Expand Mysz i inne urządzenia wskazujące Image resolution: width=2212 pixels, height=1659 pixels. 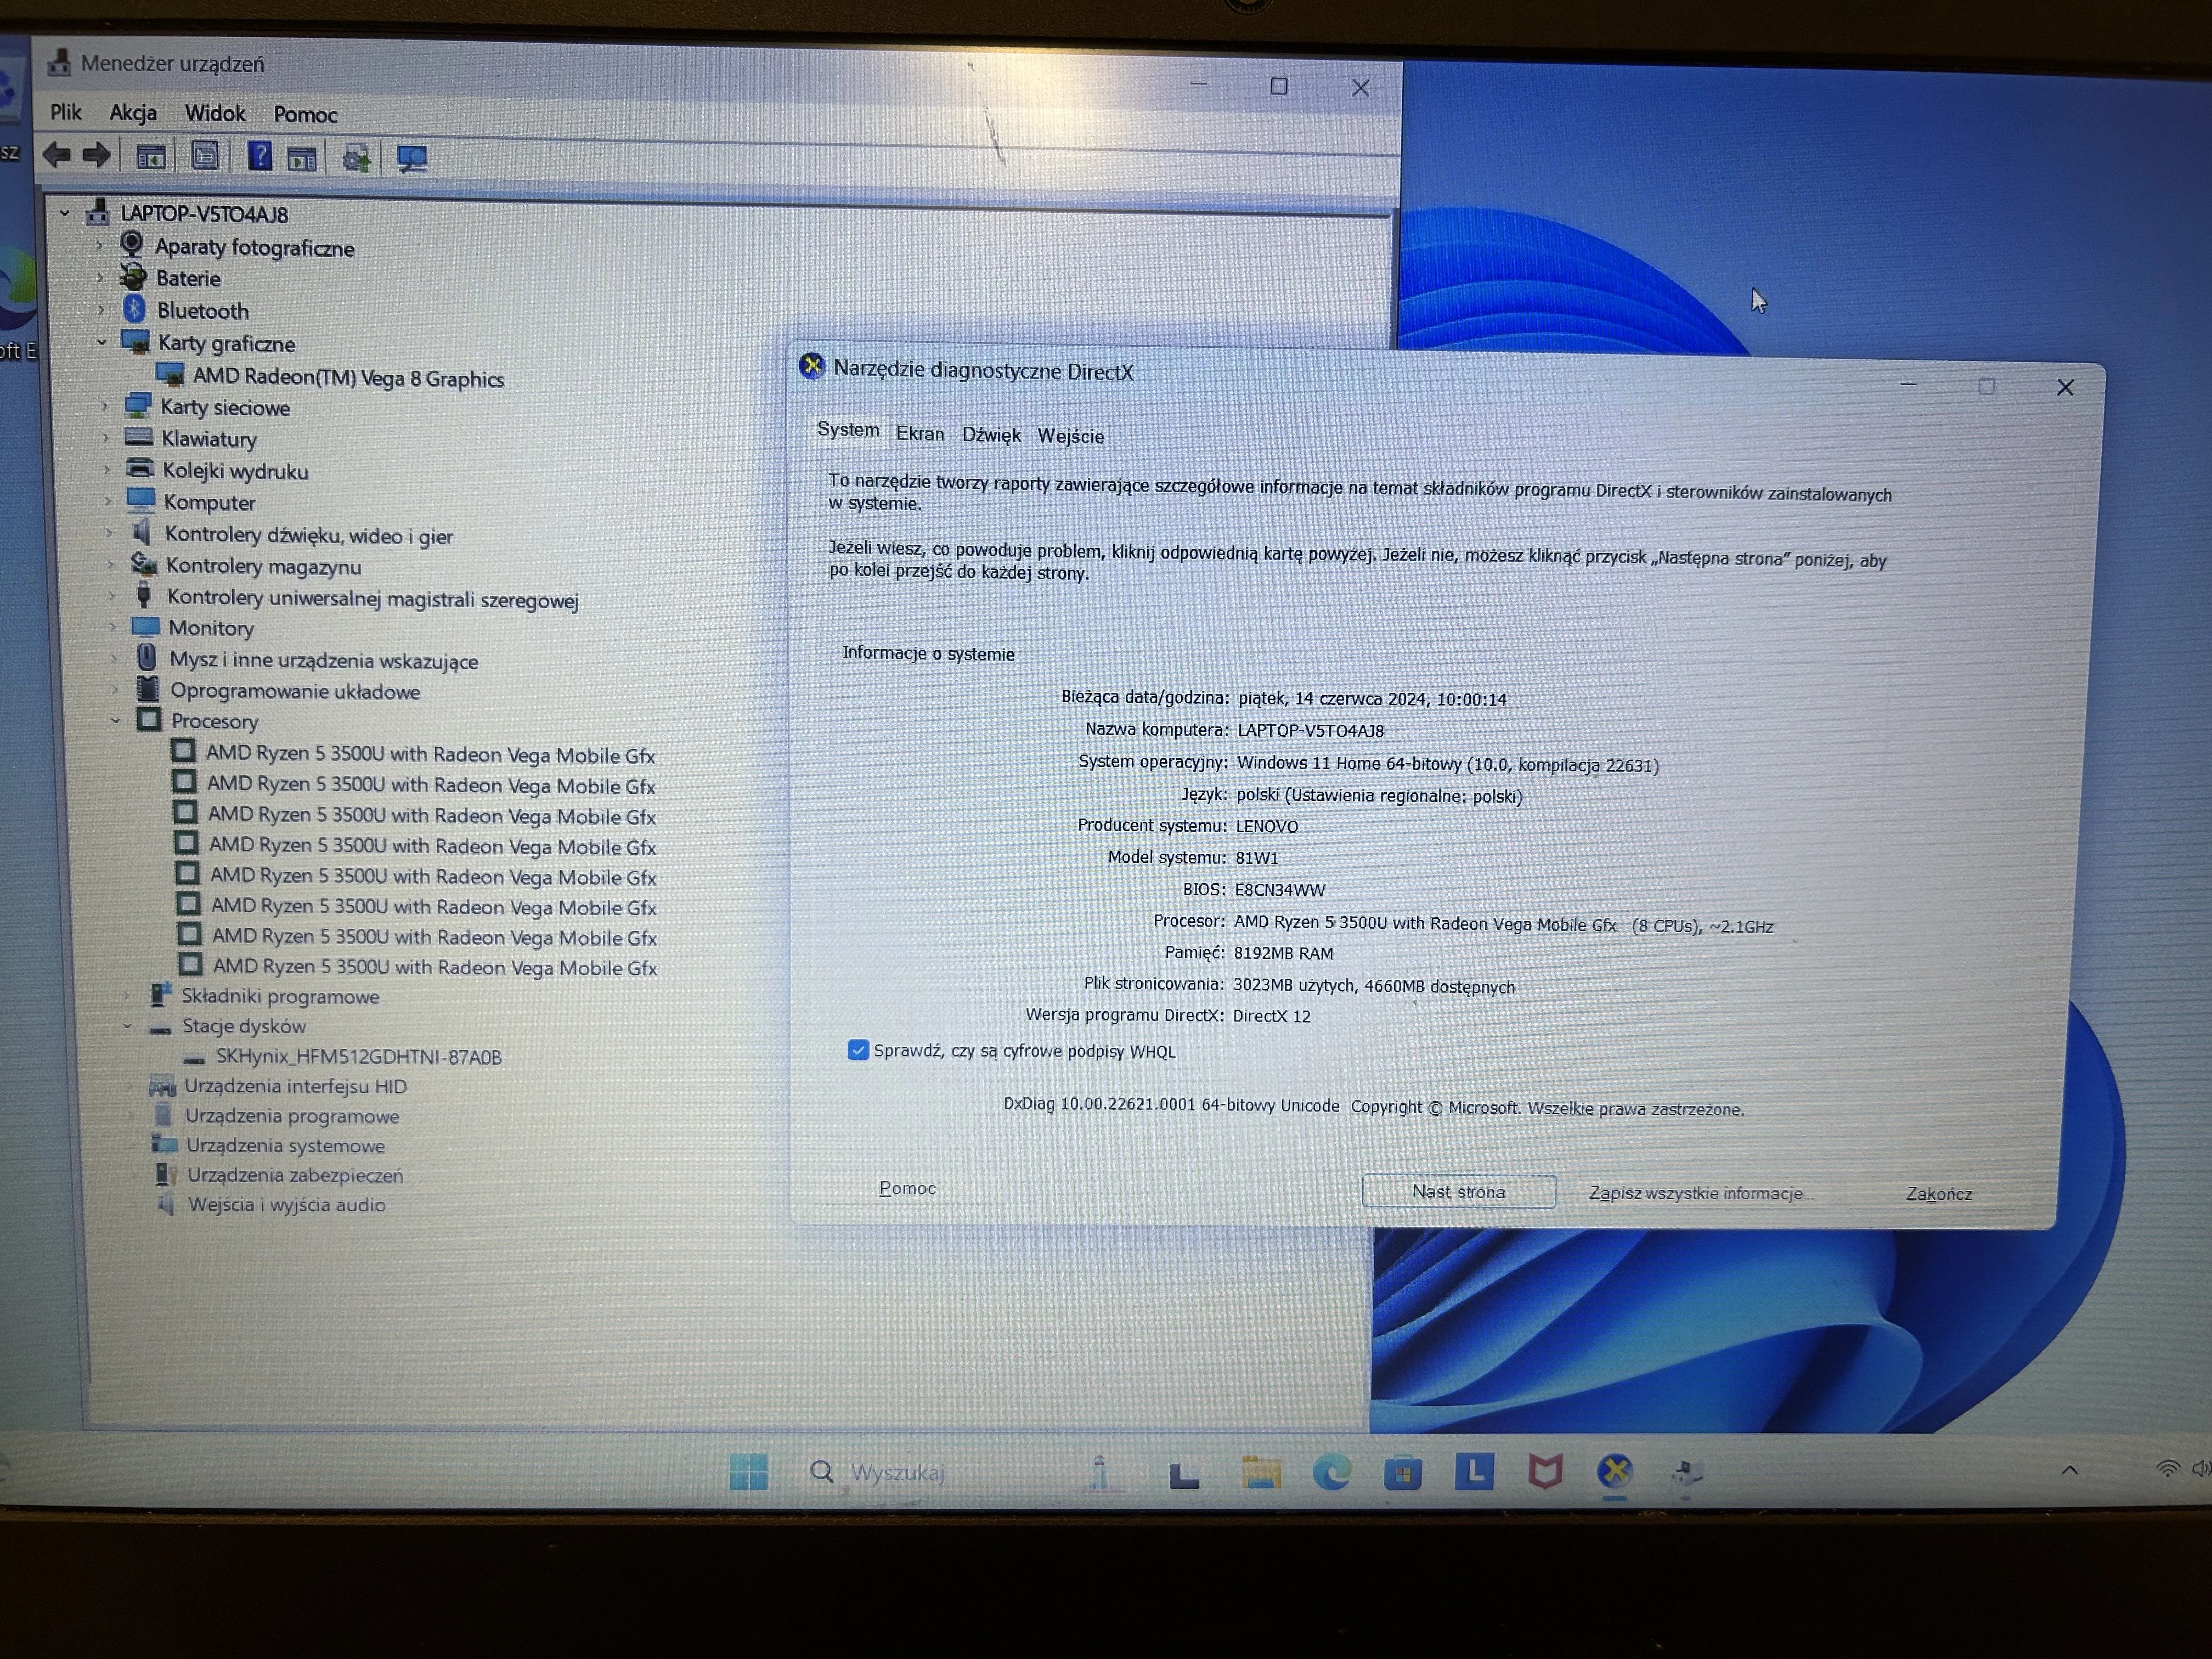point(113,659)
